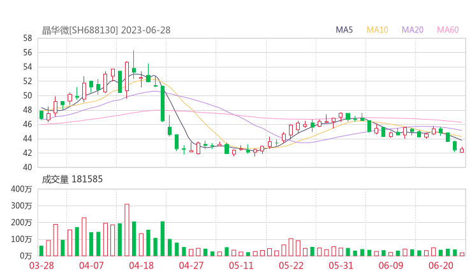Click the first green volume bar on the left
The image size is (472, 280).
pyautogui.click(x=41, y=251)
